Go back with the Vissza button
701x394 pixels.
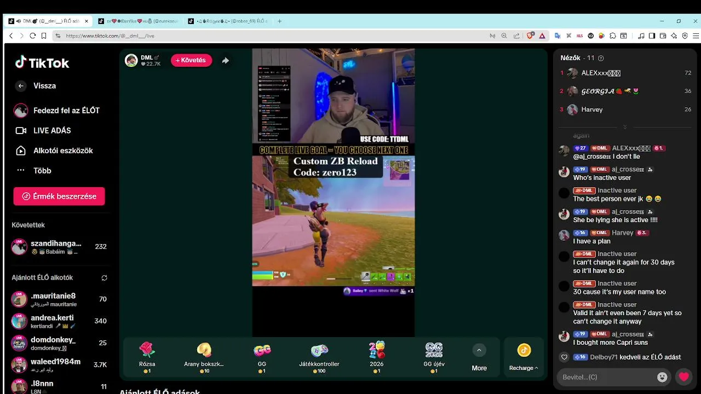coord(35,86)
